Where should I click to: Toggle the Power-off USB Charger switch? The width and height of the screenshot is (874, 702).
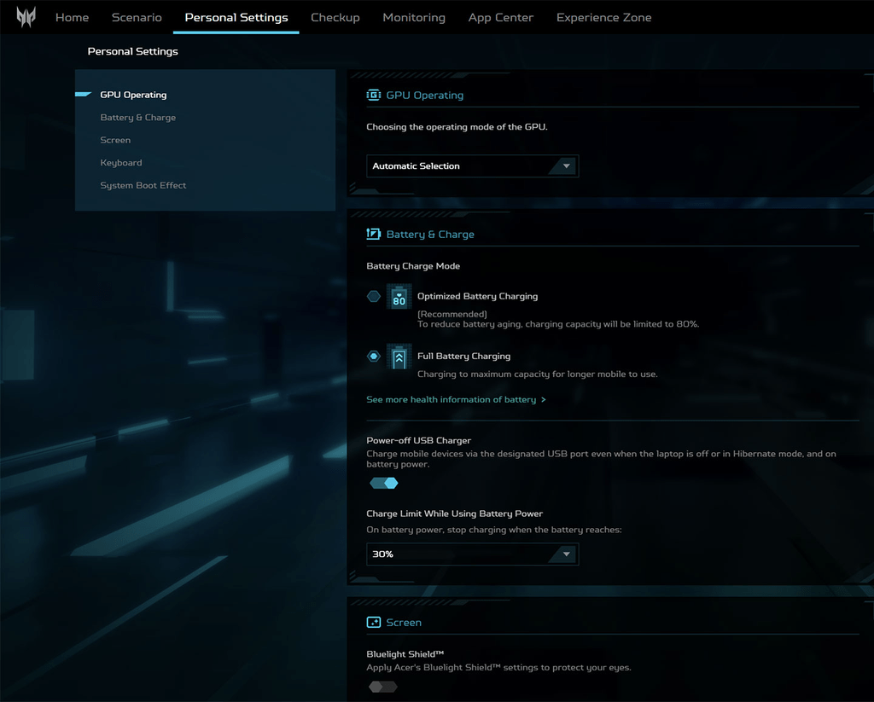tap(383, 483)
